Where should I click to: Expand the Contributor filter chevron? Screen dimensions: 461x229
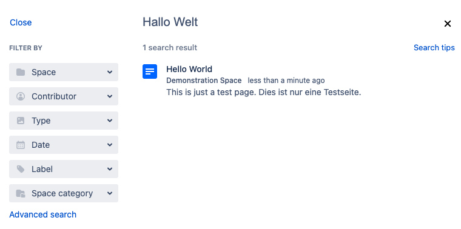[110, 96]
